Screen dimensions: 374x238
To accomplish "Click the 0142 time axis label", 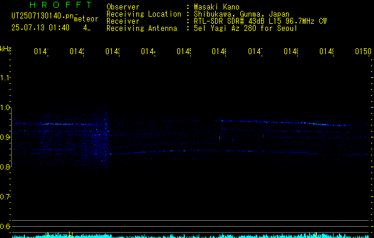I will [77, 51].
